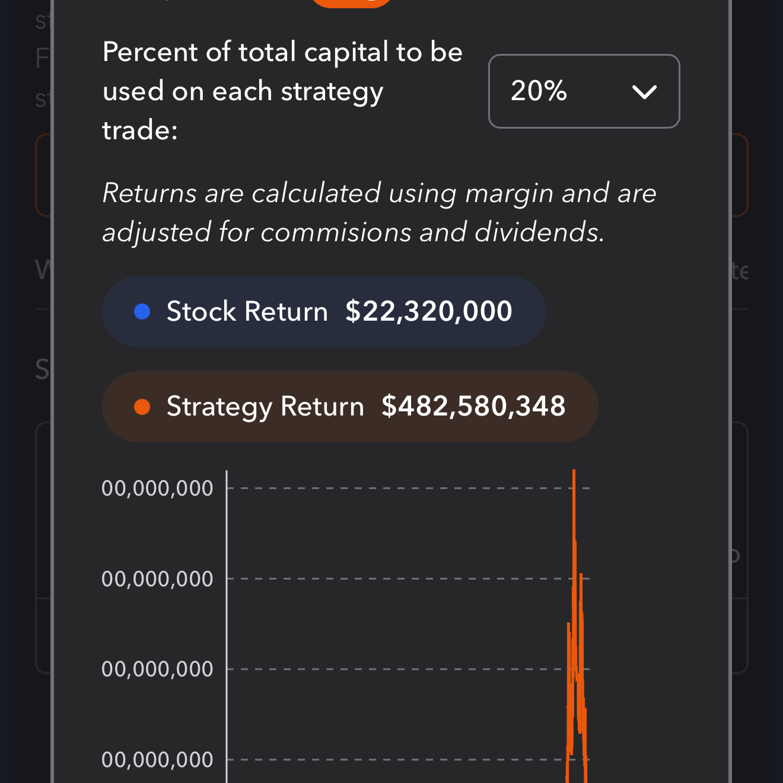783x783 pixels.
Task: Open the 20% capital percent dropdown
Action: pyautogui.click(x=583, y=91)
